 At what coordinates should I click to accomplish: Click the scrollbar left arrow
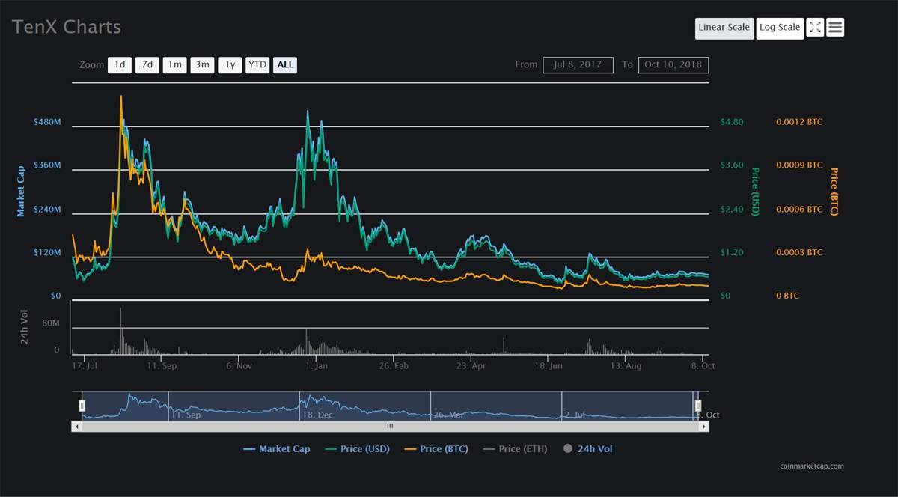click(x=76, y=426)
